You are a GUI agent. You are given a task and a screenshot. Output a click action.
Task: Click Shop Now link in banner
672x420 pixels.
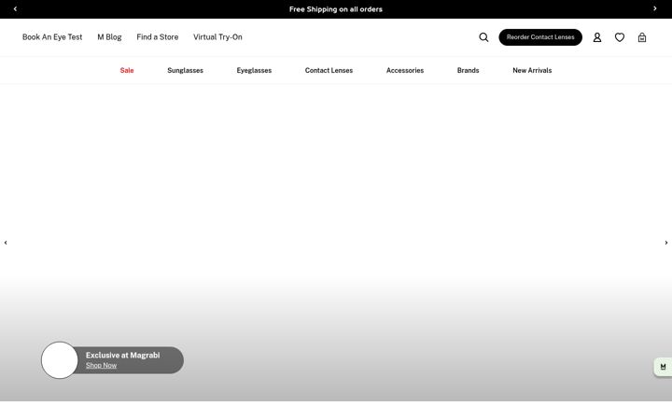101,366
